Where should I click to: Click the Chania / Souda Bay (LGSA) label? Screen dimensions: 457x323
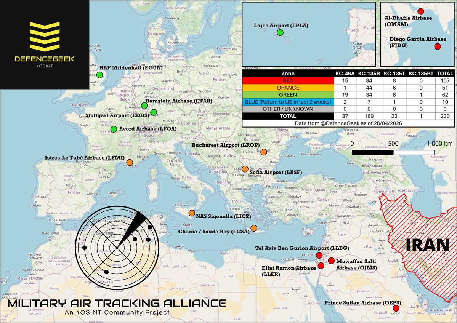coord(214,232)
